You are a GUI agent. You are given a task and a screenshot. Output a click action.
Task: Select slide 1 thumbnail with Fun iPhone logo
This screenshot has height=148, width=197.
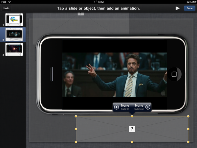(14, 20)
